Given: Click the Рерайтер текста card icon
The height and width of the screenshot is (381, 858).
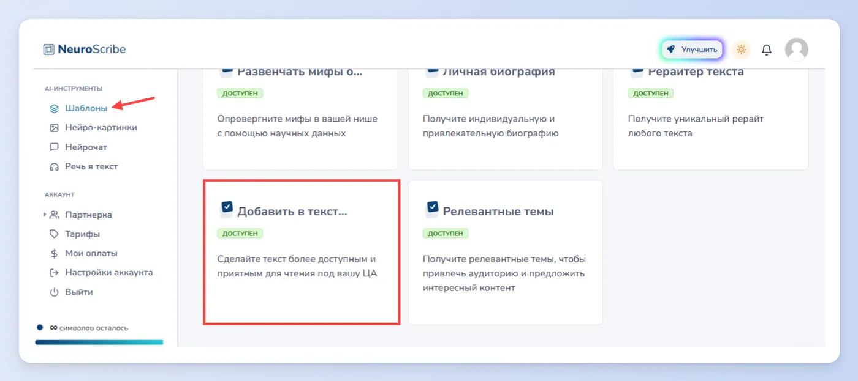Looking at the screenshot, I should click(637, 72).
